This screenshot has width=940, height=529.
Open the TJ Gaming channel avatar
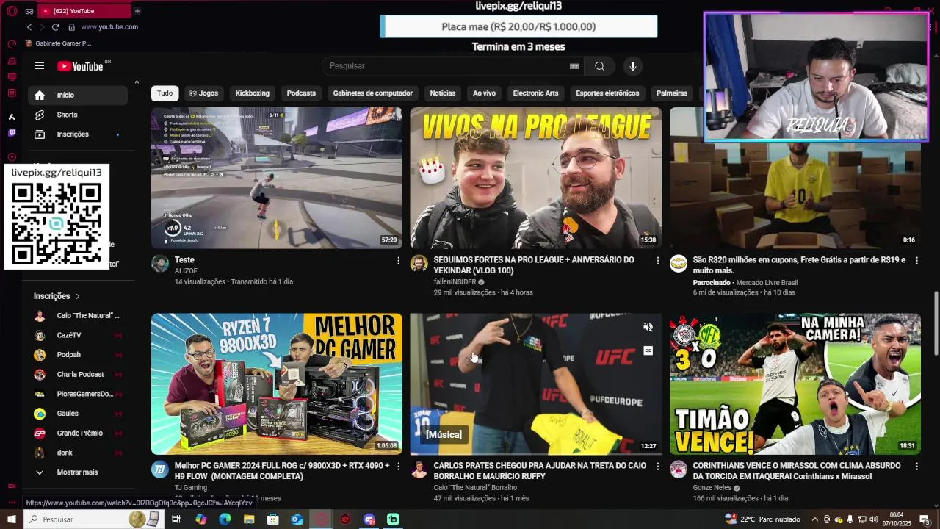tap(160, 469)
